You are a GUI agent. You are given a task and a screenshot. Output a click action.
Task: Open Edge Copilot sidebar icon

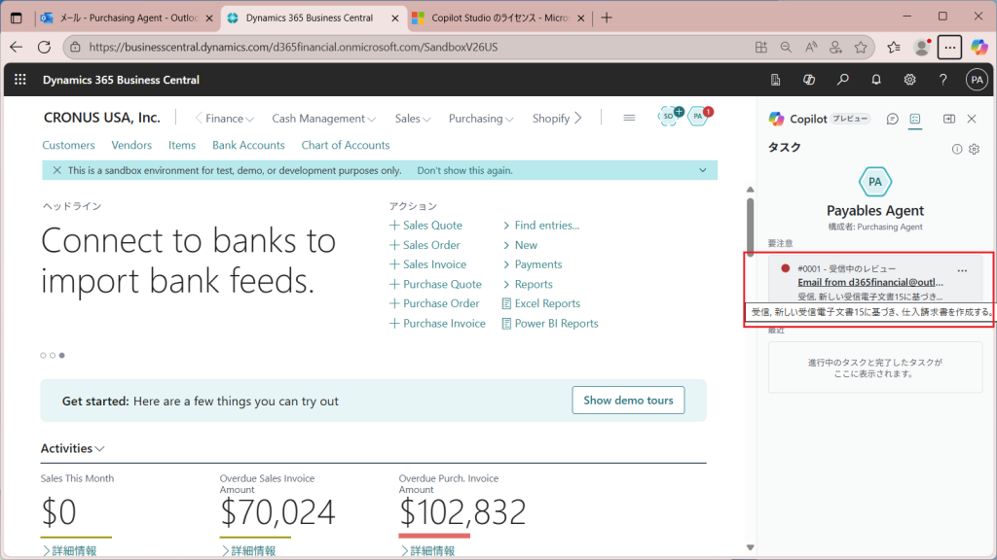tap(979, 47)
